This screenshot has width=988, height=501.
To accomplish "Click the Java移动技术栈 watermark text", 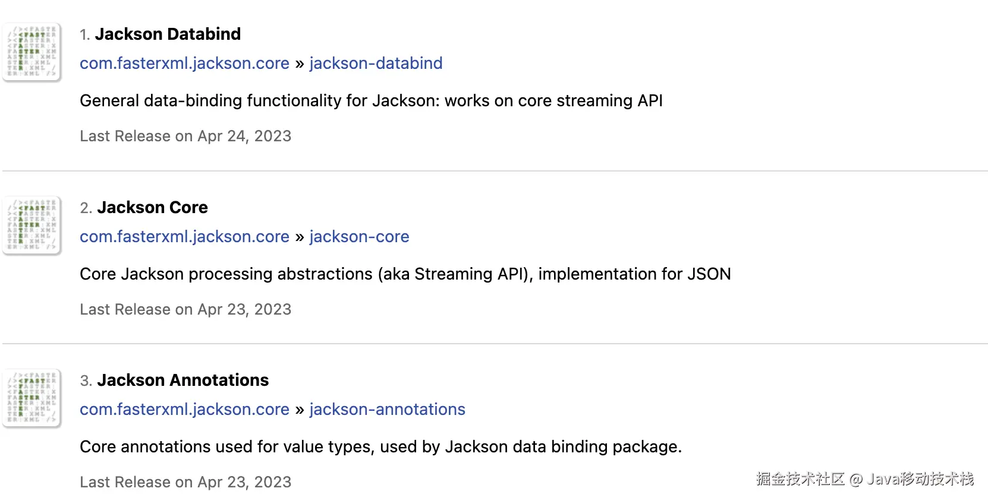I will click(x=920, y=479).
